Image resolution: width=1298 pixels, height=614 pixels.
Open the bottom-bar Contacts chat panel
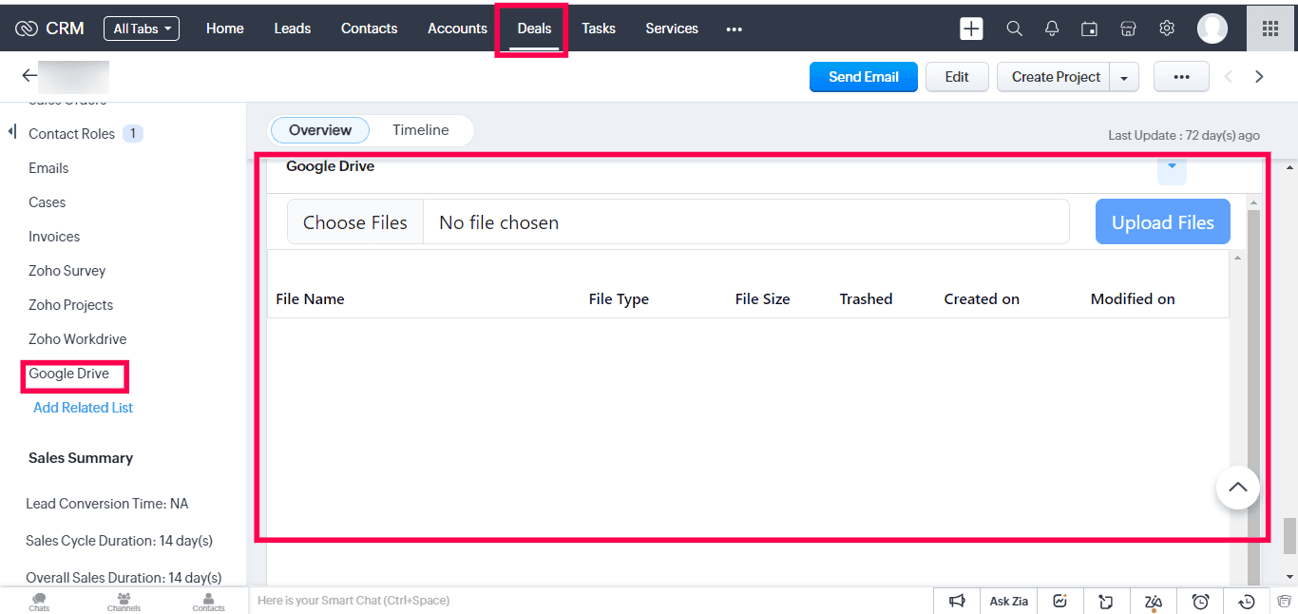pyautogui.click(x=208, y=602)
